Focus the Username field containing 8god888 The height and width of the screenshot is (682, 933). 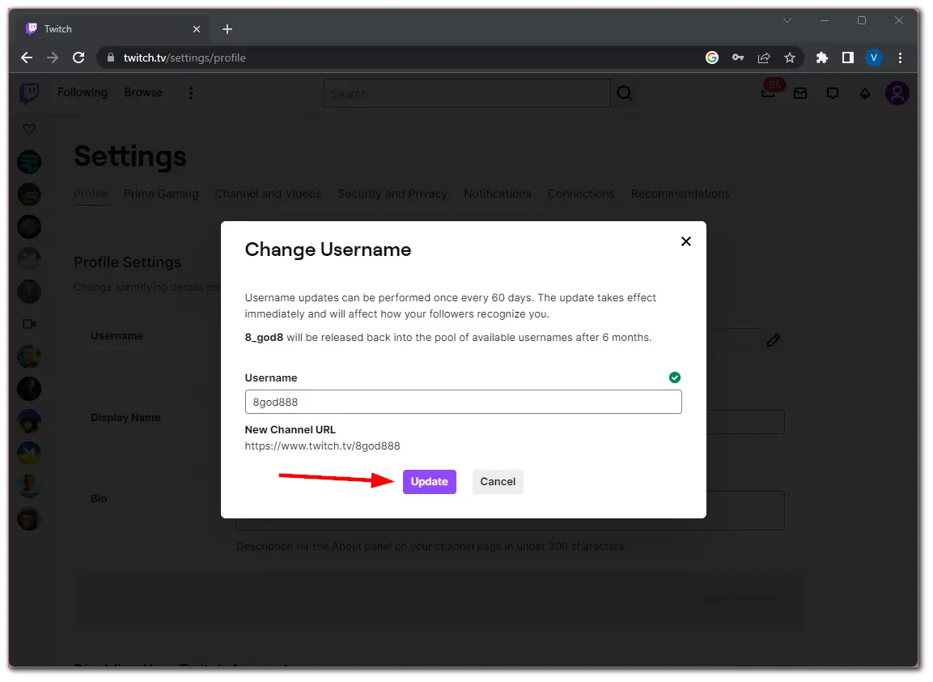(463, 402)
